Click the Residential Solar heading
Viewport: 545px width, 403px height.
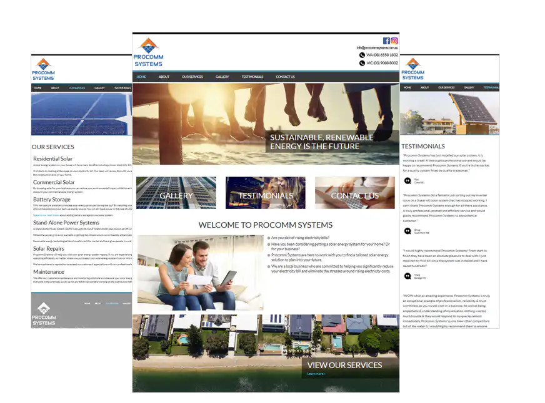coord(53,159)
